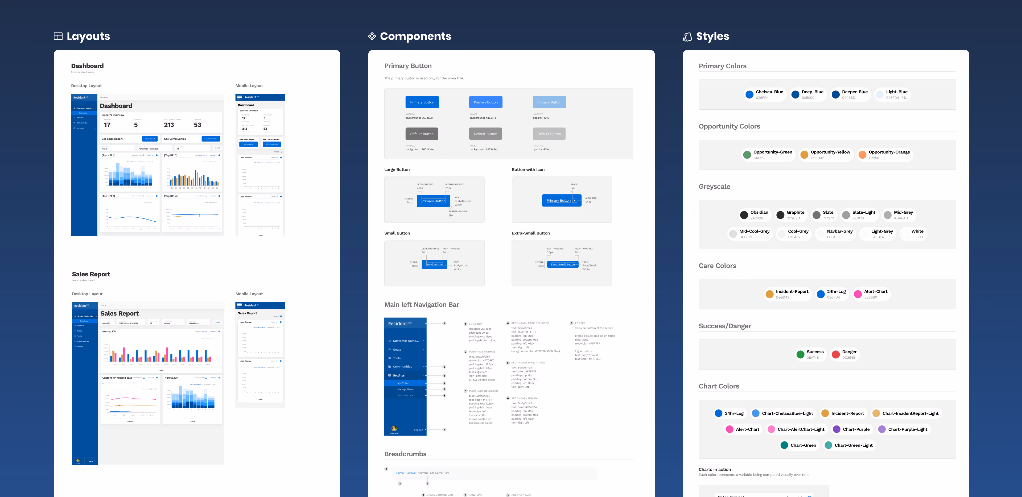
Task: Click the Components diamond icon in the header
Action: (372, 36)
